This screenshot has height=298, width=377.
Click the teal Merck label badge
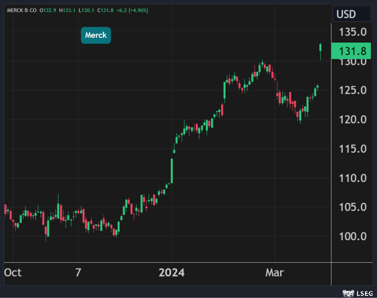tap(96, 35)
